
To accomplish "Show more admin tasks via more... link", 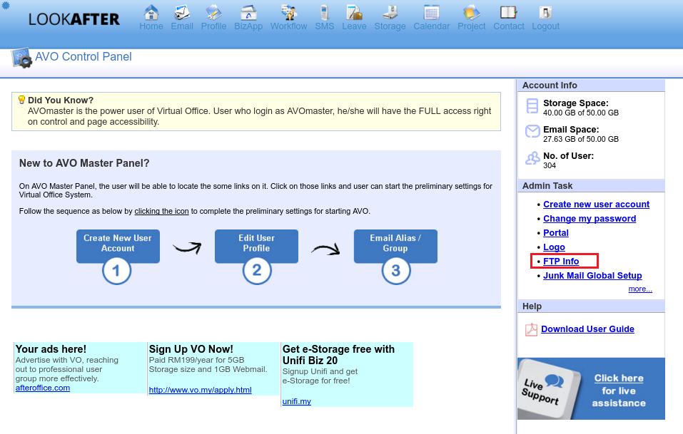I will [x=640, y=289].
